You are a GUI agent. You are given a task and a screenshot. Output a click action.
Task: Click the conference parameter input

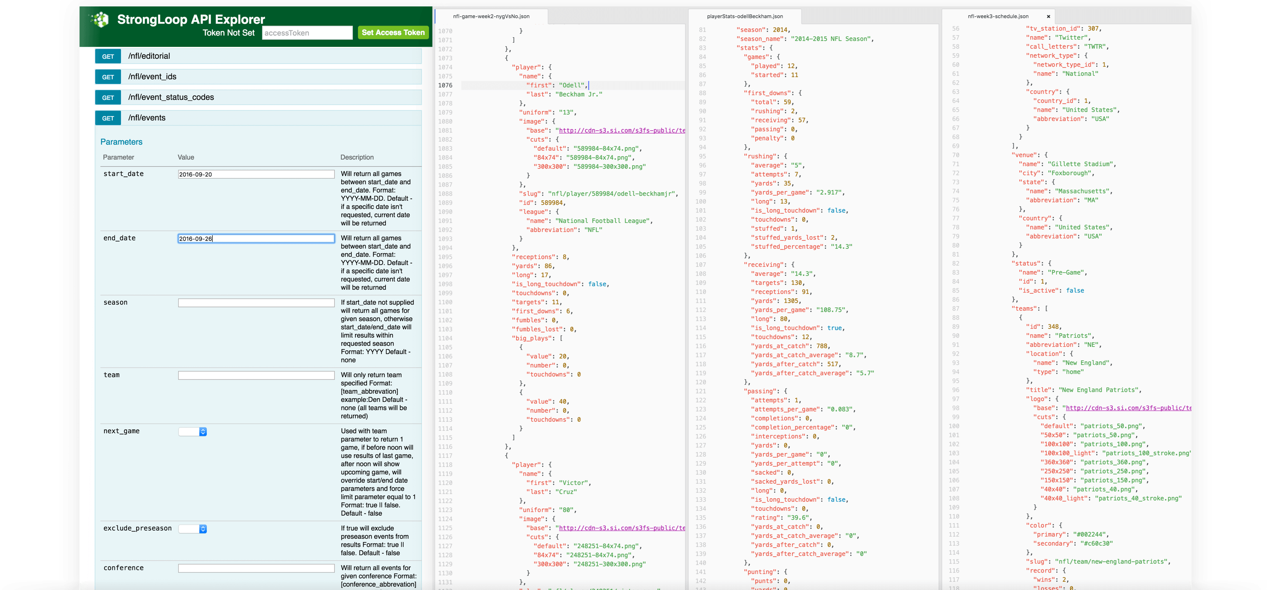(256, 568)
